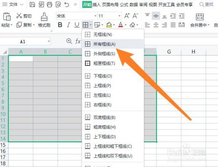
Task: Click the 查找 search button
Action: tap(207, 4)
